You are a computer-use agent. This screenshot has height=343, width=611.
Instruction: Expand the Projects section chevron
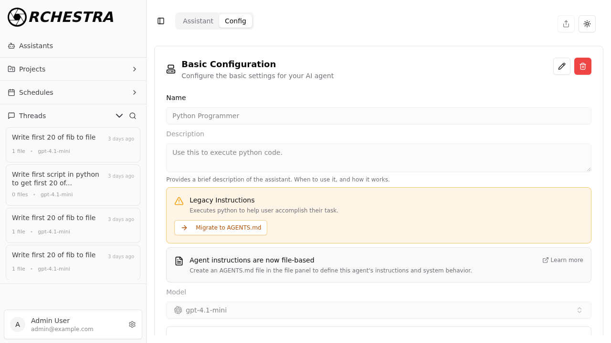135,69
